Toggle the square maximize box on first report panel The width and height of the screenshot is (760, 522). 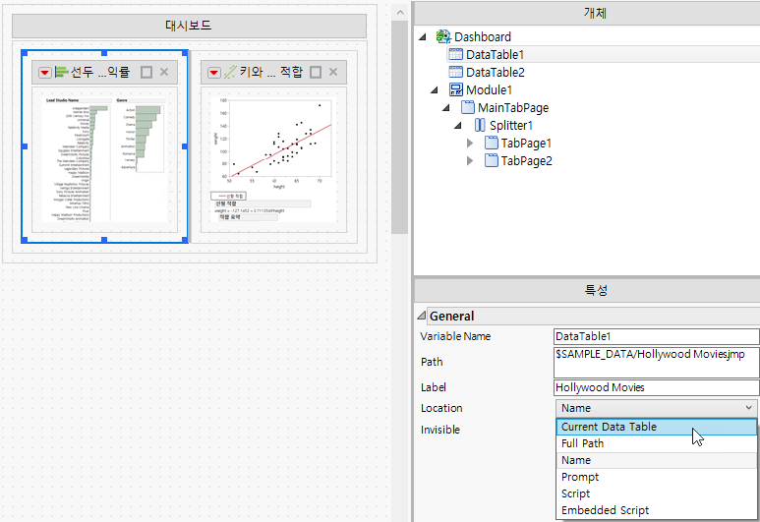coord(146,72)
